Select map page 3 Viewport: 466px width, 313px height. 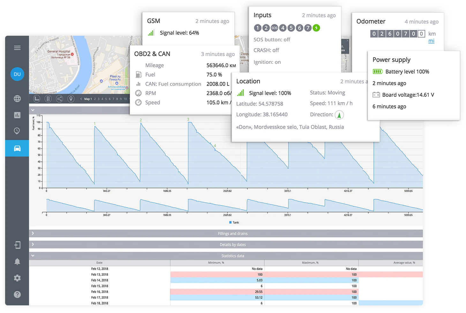pos(98,99)
